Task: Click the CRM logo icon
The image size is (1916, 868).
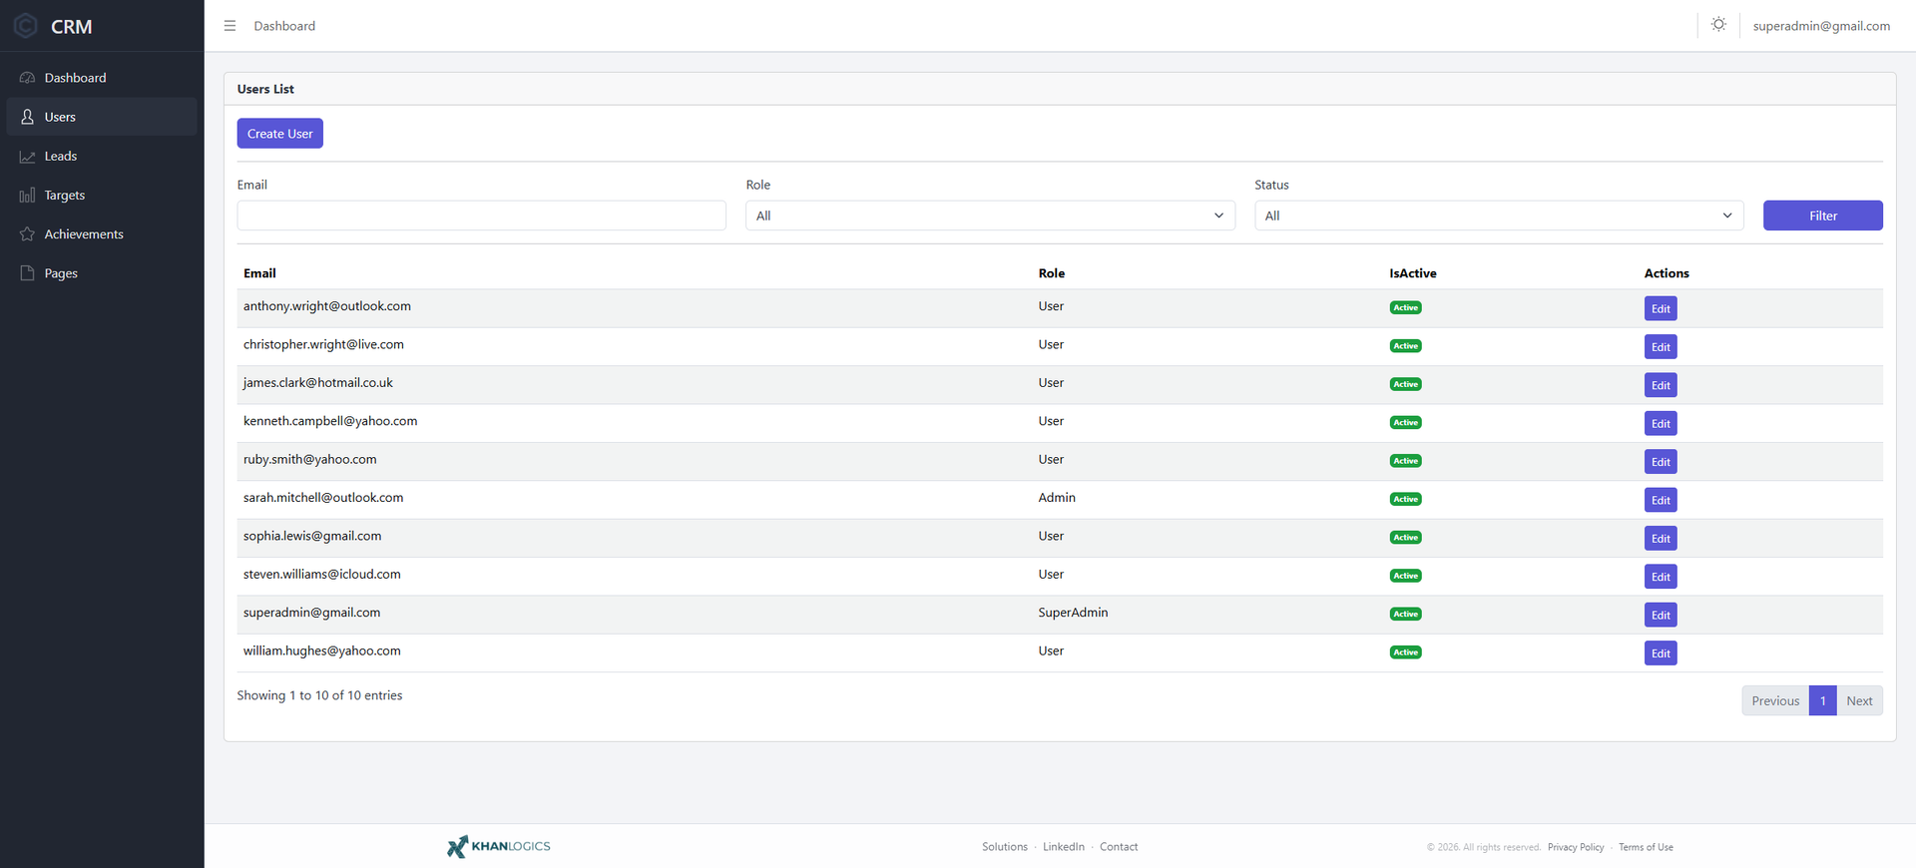Action: (26, 26)
